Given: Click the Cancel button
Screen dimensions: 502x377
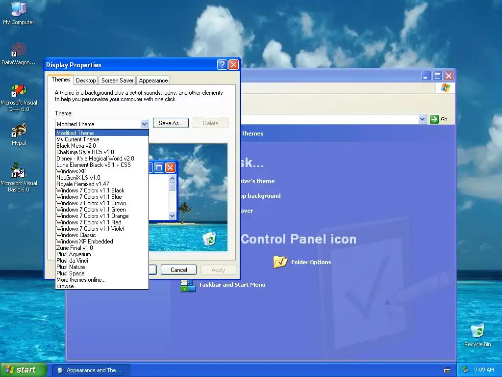Looking at the screenshot, I should pos(178,270).
